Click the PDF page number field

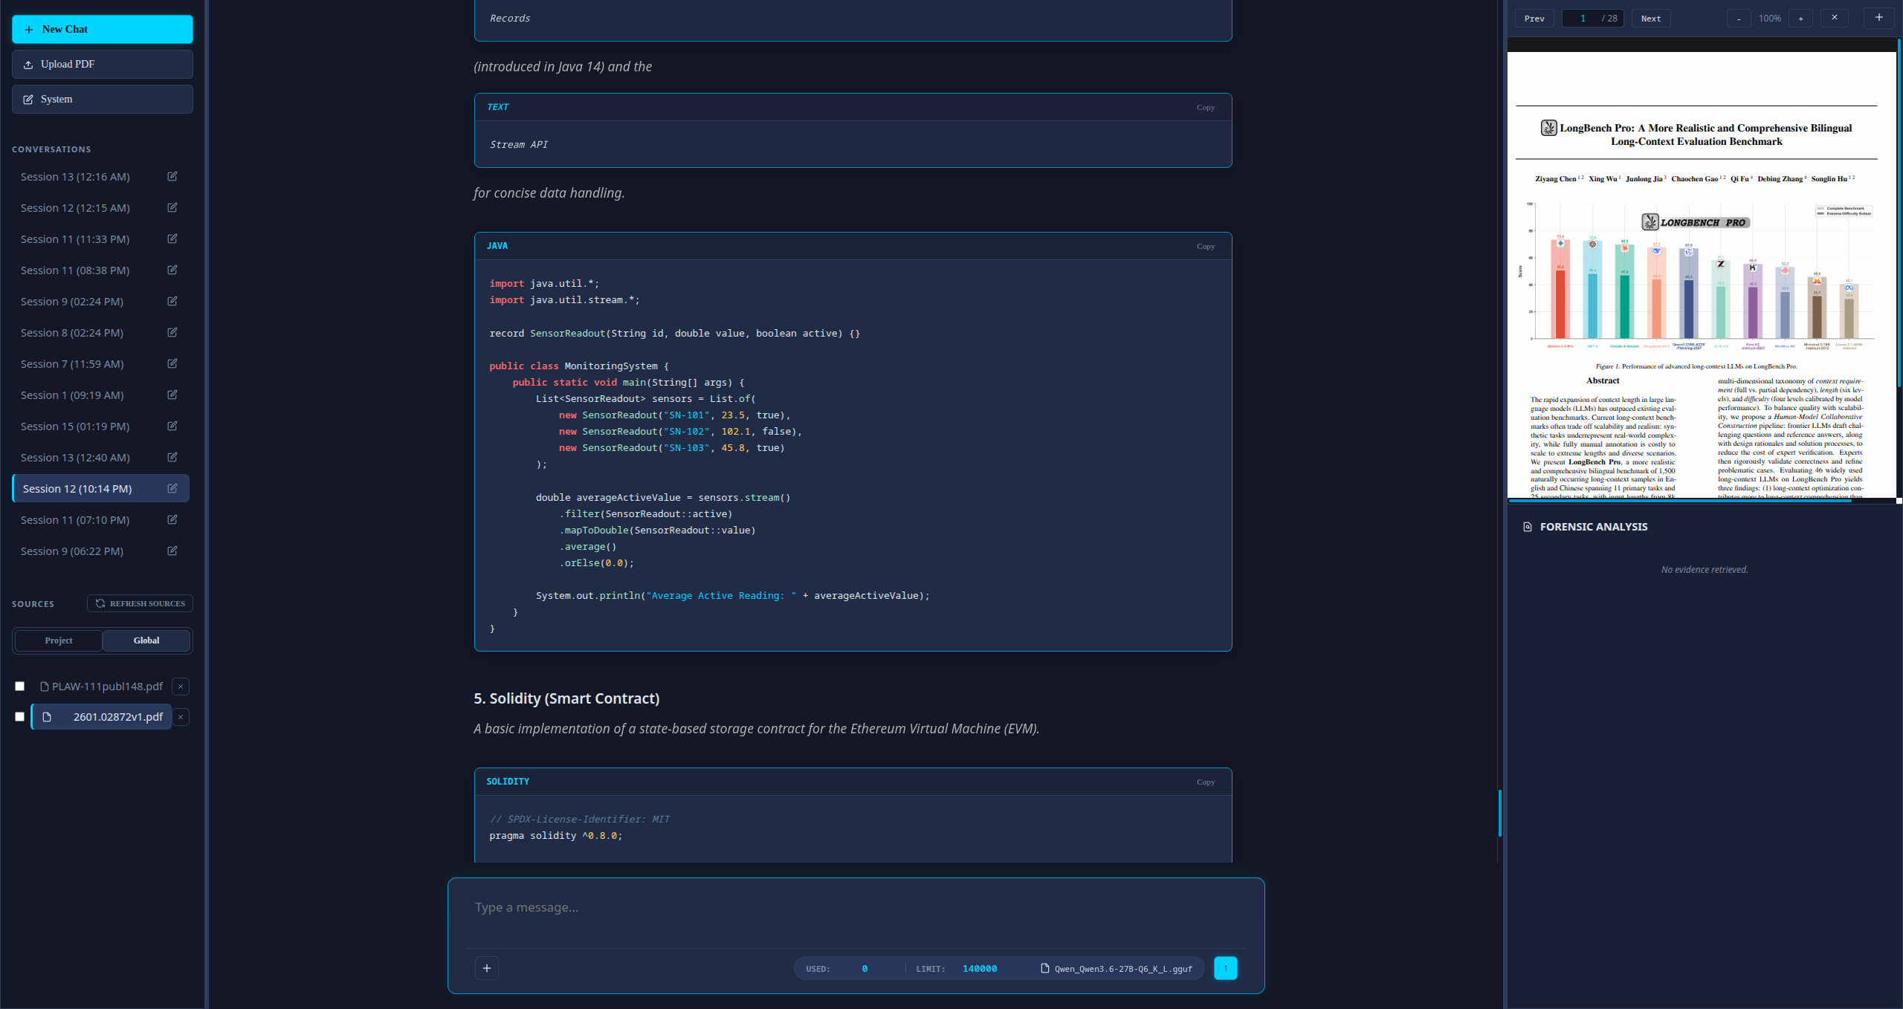[x=1582, y=19]
